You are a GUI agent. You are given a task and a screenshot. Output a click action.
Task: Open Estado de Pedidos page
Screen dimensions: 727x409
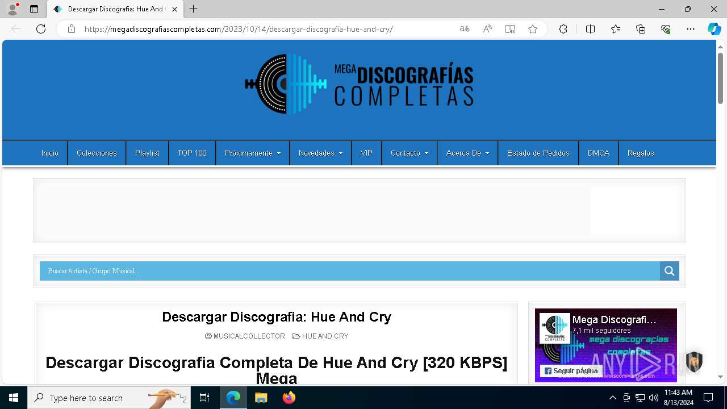click(538, 153)
